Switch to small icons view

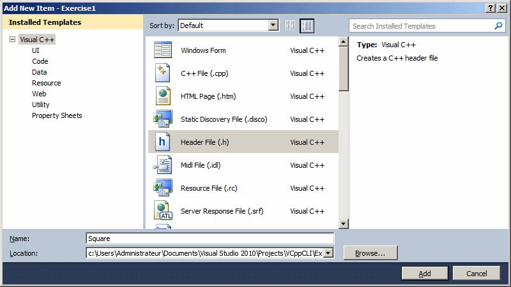pyautogui.click(x=290, y=26)
